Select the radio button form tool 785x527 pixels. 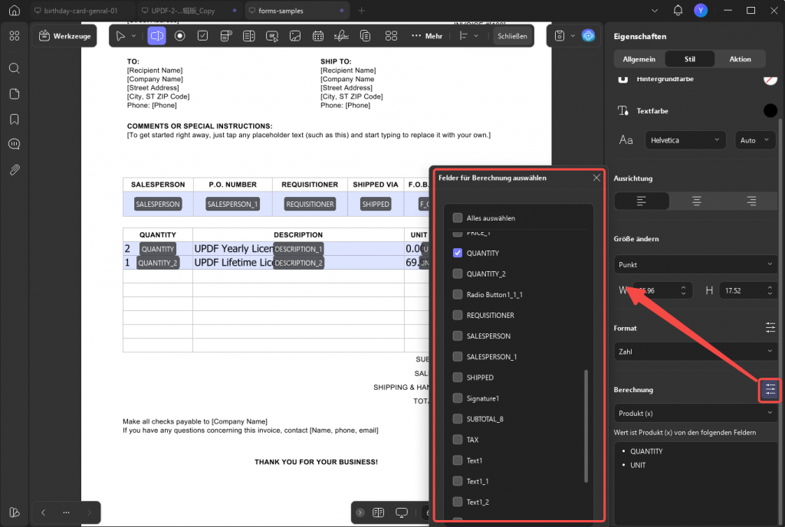pos(179,35)
